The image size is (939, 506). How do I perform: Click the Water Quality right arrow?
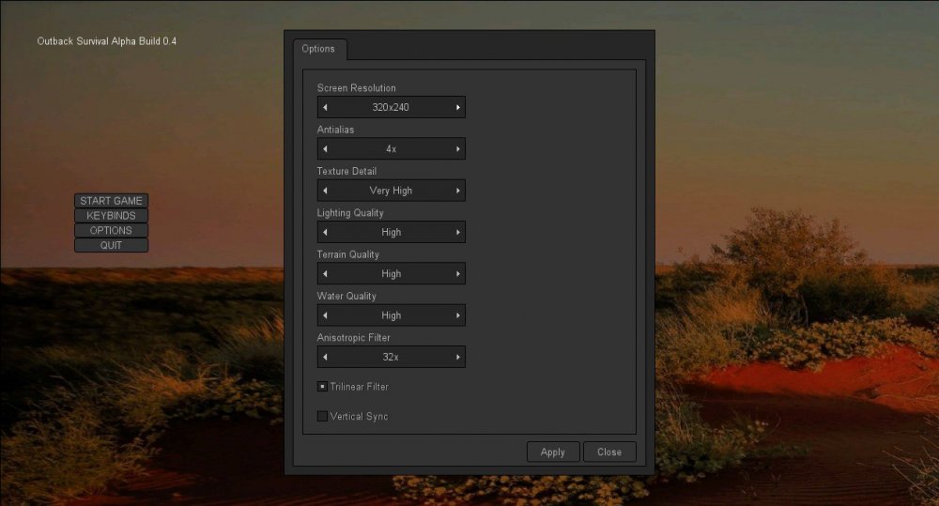tap(458, 315)
